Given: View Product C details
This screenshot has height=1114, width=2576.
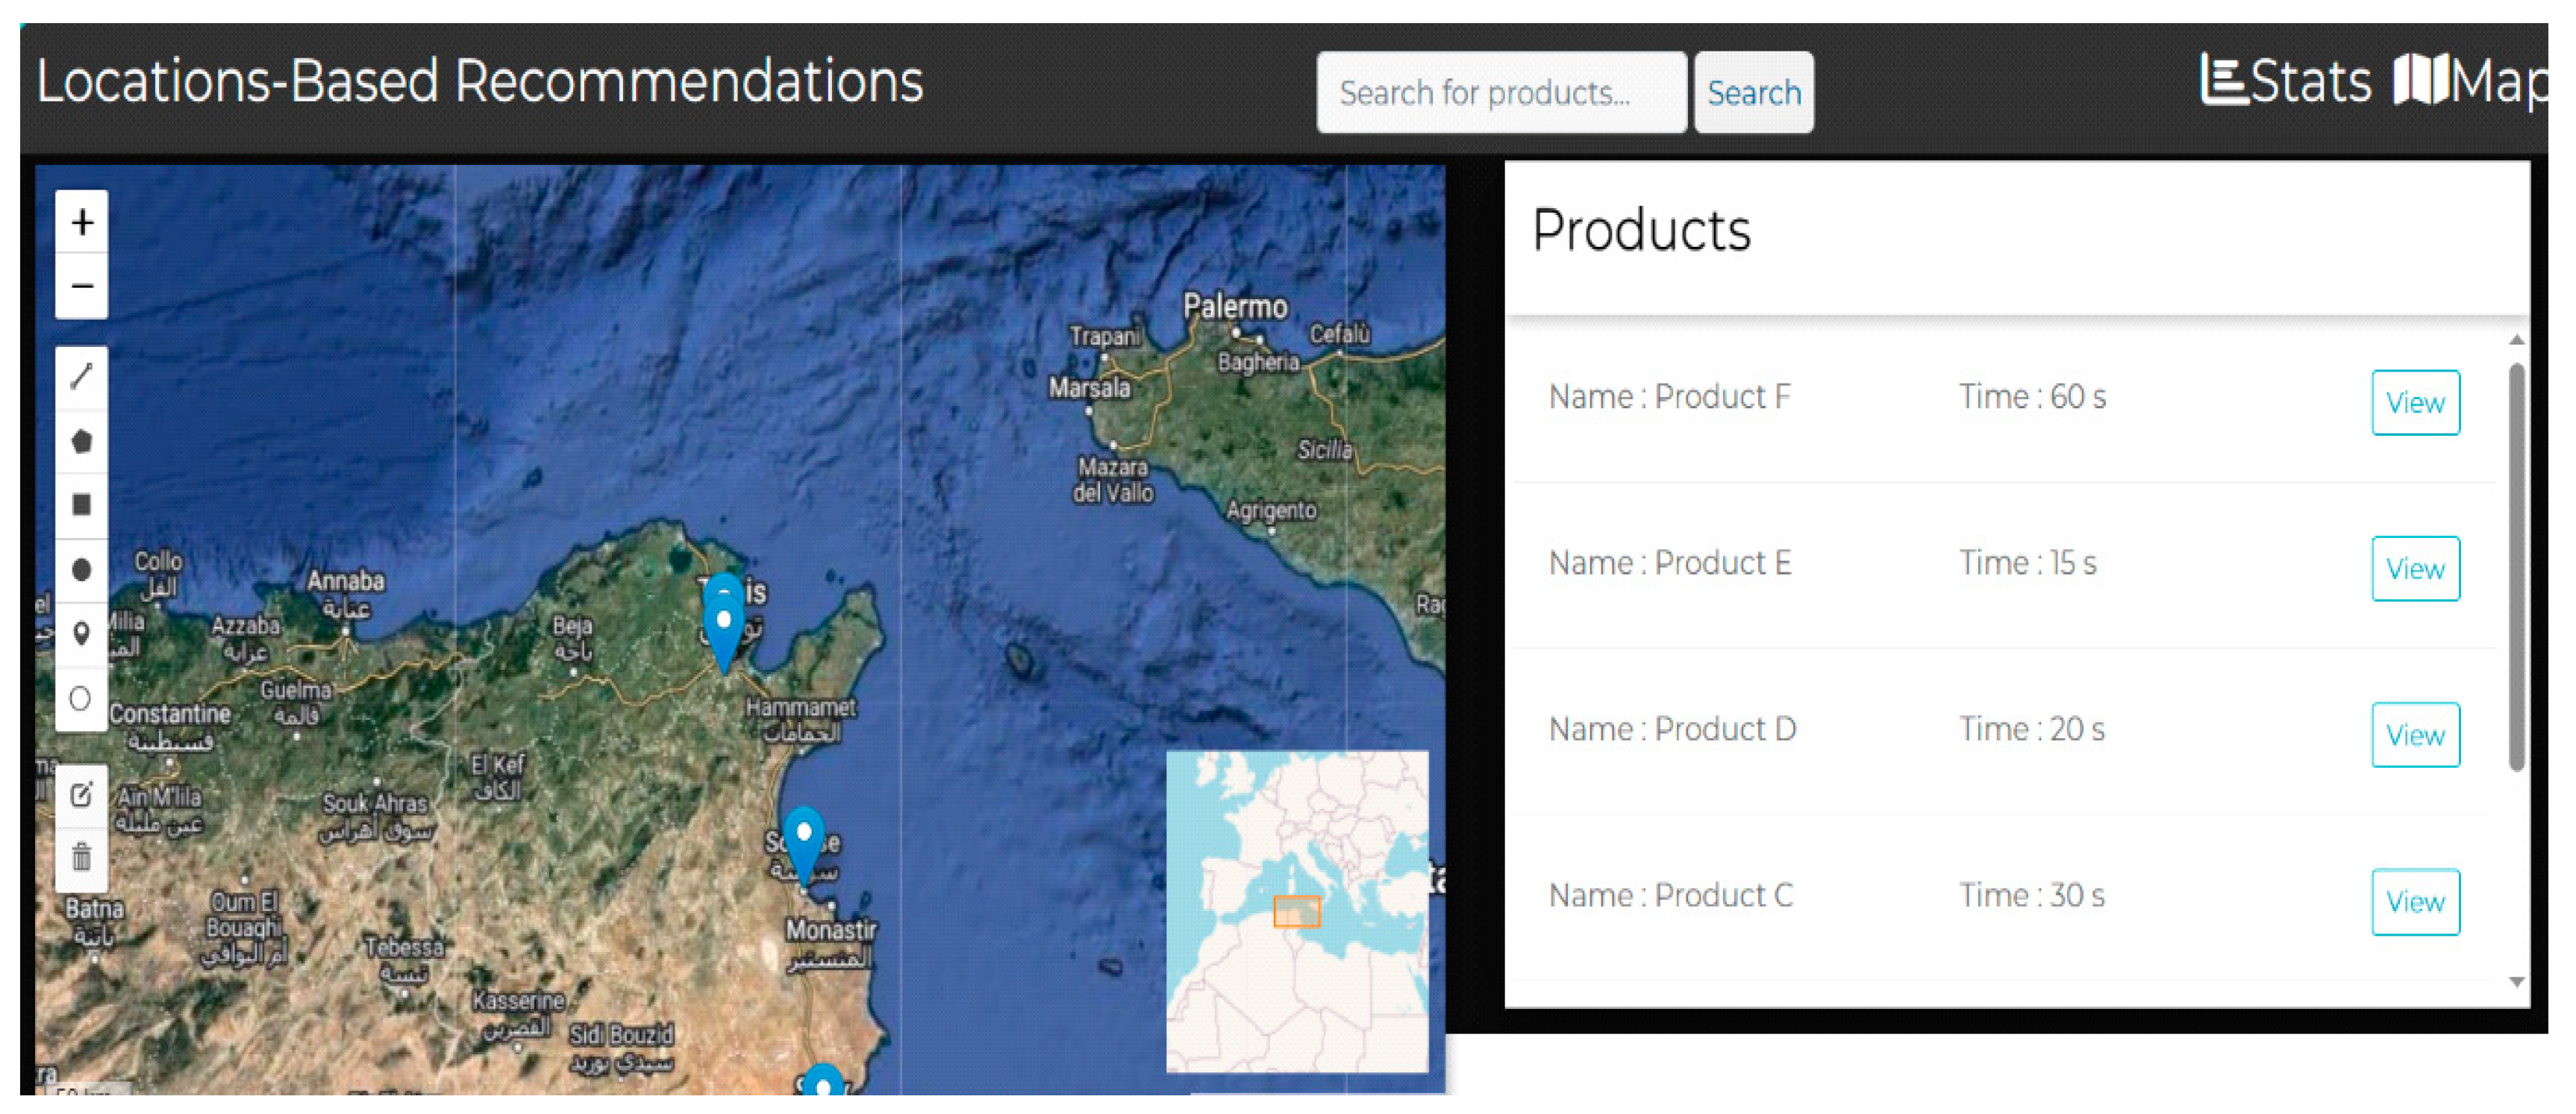Looking at the screenshot, I should 2414,902.
